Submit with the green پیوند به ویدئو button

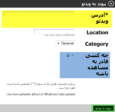103,108
